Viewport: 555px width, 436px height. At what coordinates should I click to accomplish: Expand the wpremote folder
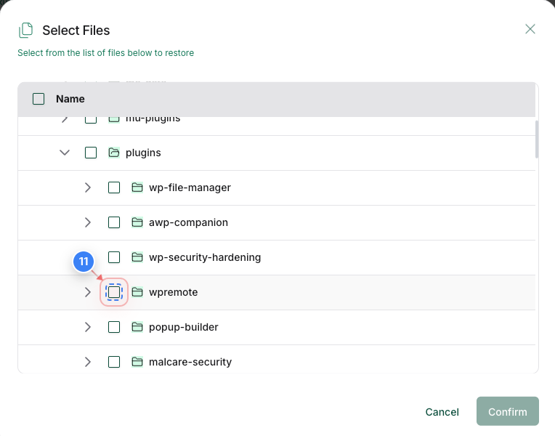[x=88, y=292]
